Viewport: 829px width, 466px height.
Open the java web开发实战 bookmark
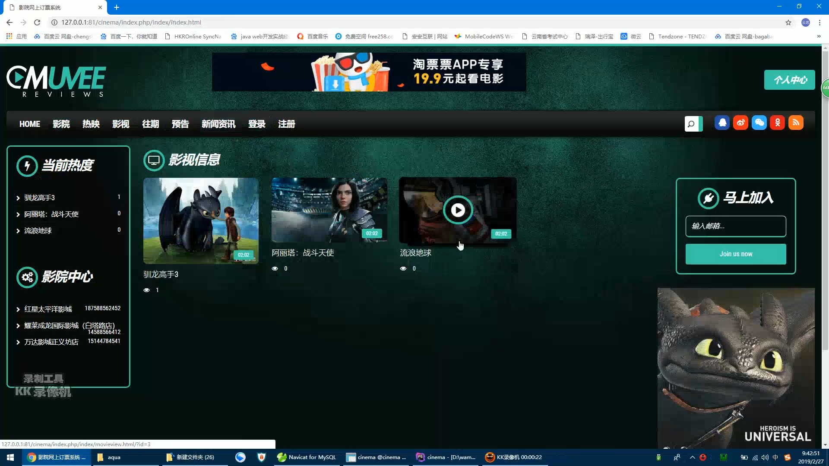pyautogui.click(x=259, y=36)
